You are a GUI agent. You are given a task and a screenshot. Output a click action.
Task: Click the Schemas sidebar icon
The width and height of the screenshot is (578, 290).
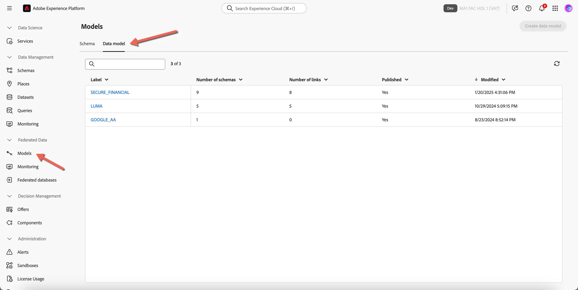(9, 70)
